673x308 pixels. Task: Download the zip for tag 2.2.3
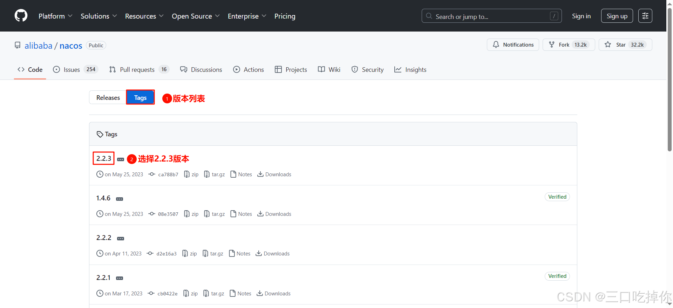[x=191, y=174]
